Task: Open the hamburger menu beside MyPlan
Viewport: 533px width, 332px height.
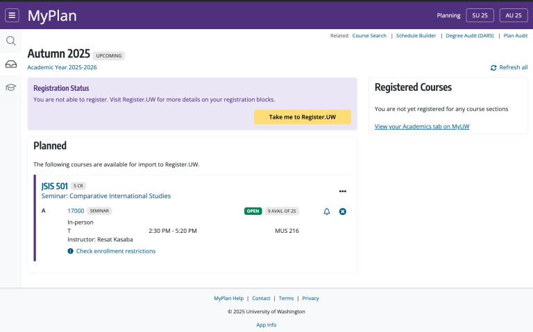Action: 12,15
